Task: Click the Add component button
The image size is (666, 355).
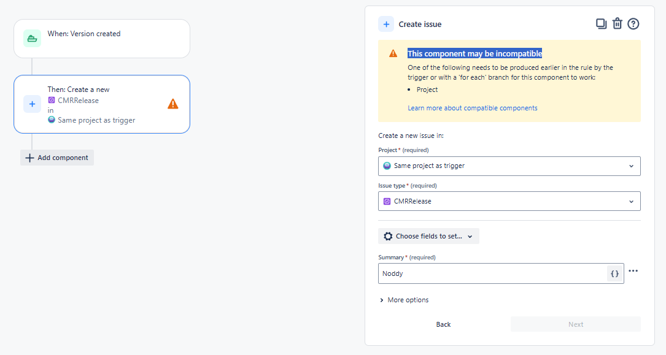Action: 56,158
